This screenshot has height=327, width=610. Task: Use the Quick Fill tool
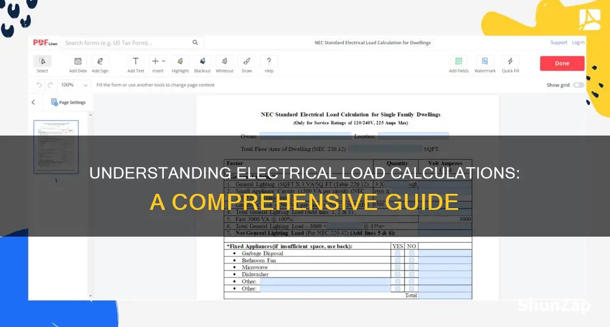point(511,64)
